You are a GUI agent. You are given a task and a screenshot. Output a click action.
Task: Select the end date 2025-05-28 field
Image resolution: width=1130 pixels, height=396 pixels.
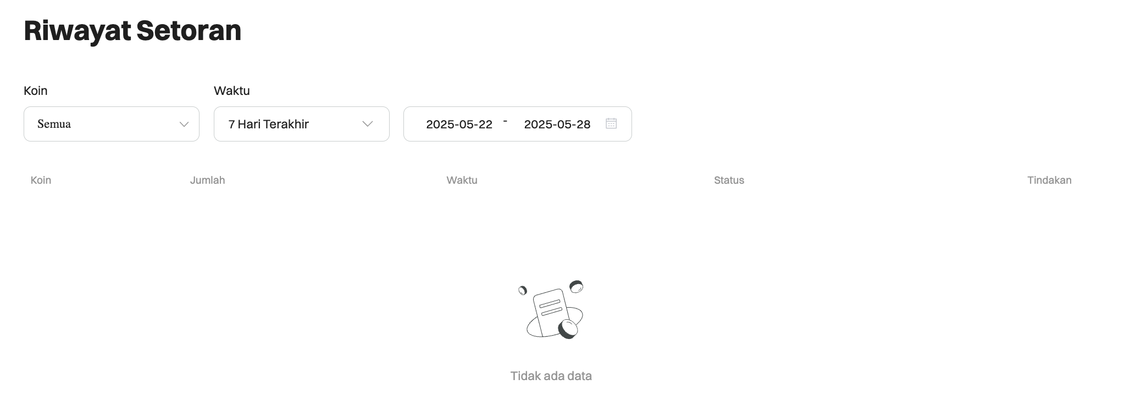click(557, 125)
